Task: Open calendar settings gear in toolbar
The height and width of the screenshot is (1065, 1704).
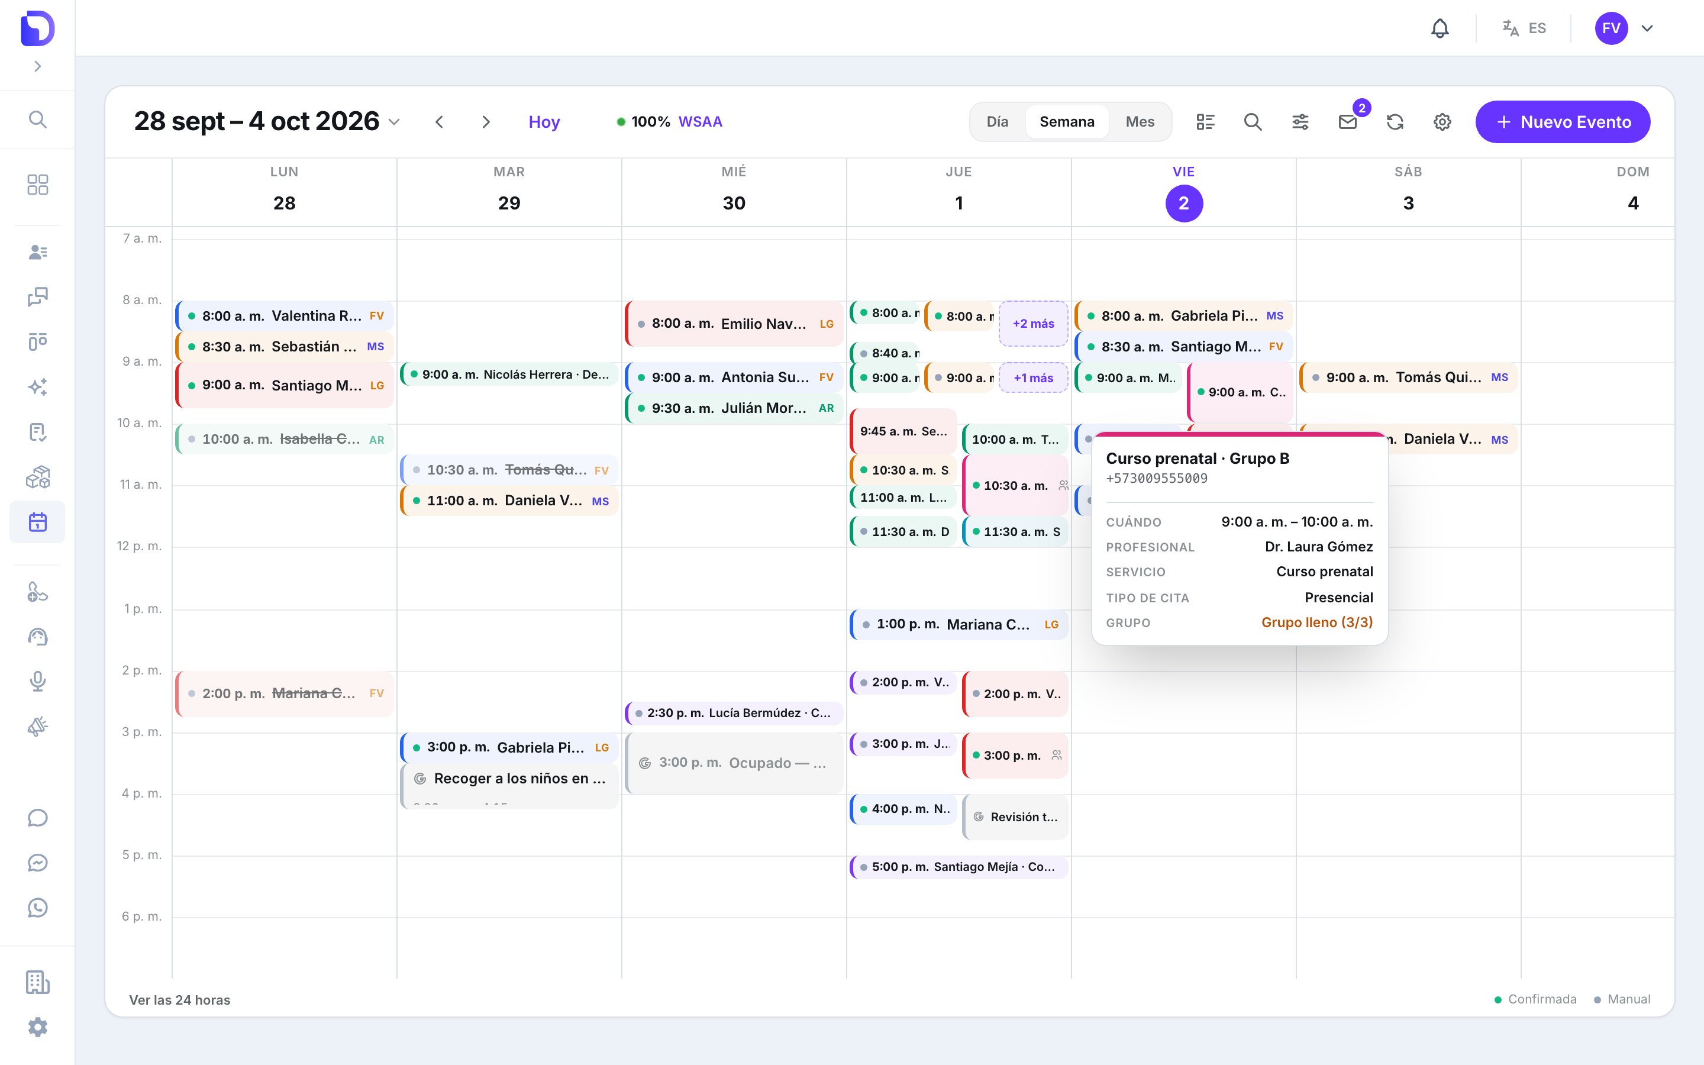Action: pyautogui.click(x=1442, y=122)
